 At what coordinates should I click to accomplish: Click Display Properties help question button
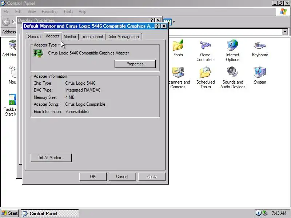[152, 20]
